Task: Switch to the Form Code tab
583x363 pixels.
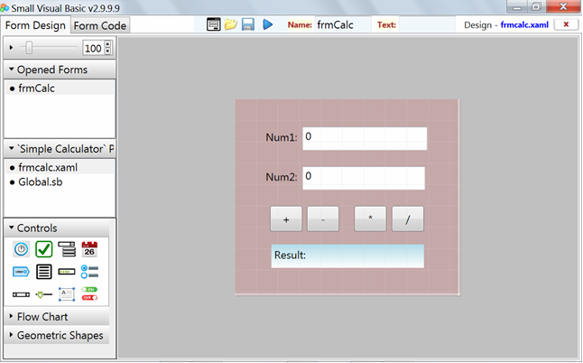Action: [100, 25]
